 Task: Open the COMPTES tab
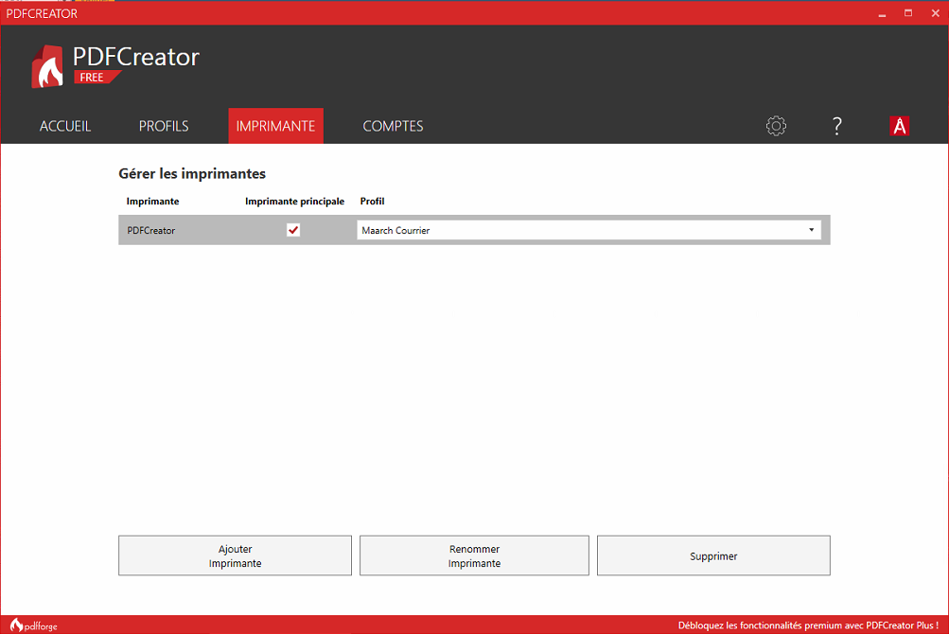coord(393,126)
